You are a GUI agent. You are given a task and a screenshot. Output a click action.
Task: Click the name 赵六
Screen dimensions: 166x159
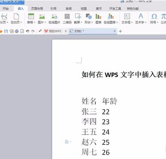(89, 142)
